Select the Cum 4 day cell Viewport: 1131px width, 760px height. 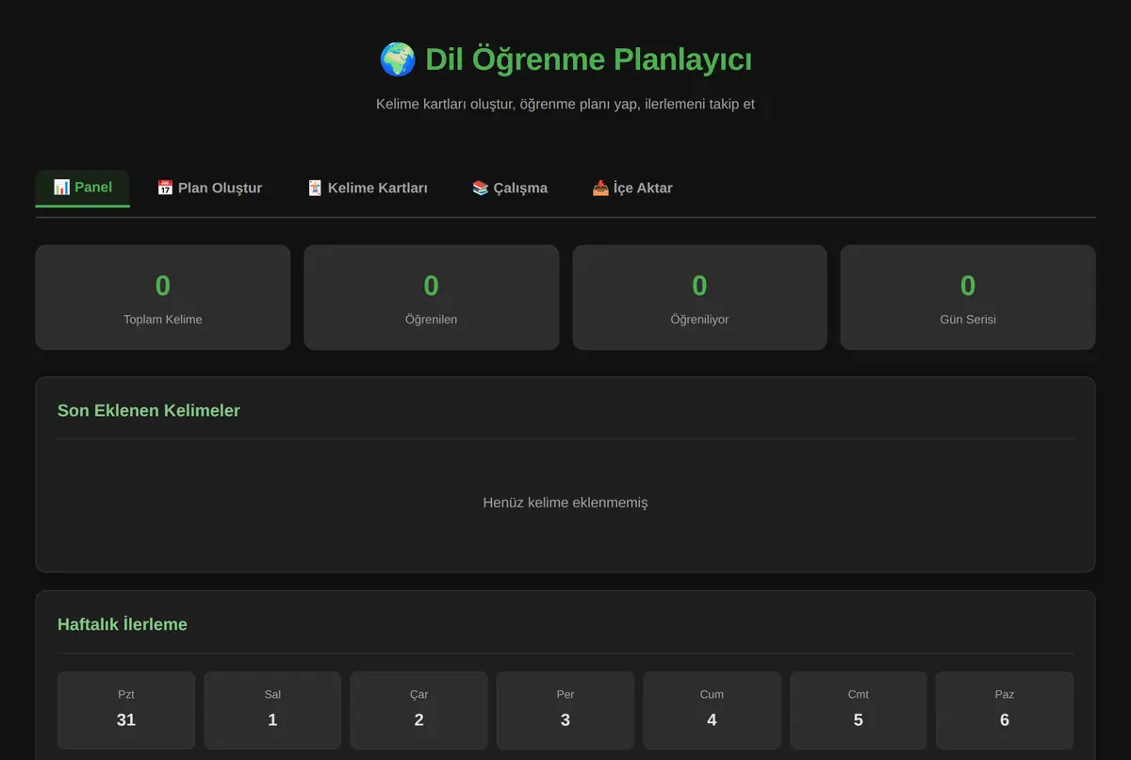pos(712,710)
